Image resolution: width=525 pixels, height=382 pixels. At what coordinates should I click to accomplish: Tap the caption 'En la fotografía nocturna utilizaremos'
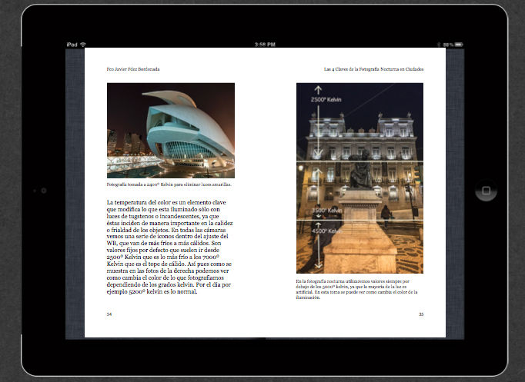tap(356, 289)
